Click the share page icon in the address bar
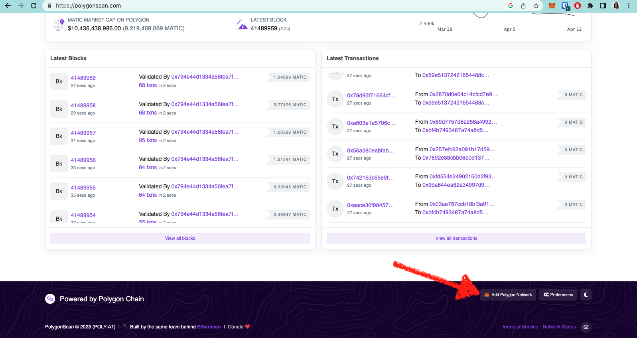Viewport: 637px width, 338px height. click(523, 6)
